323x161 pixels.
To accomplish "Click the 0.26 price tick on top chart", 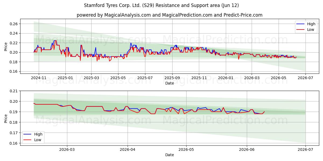I will [14, 24].
